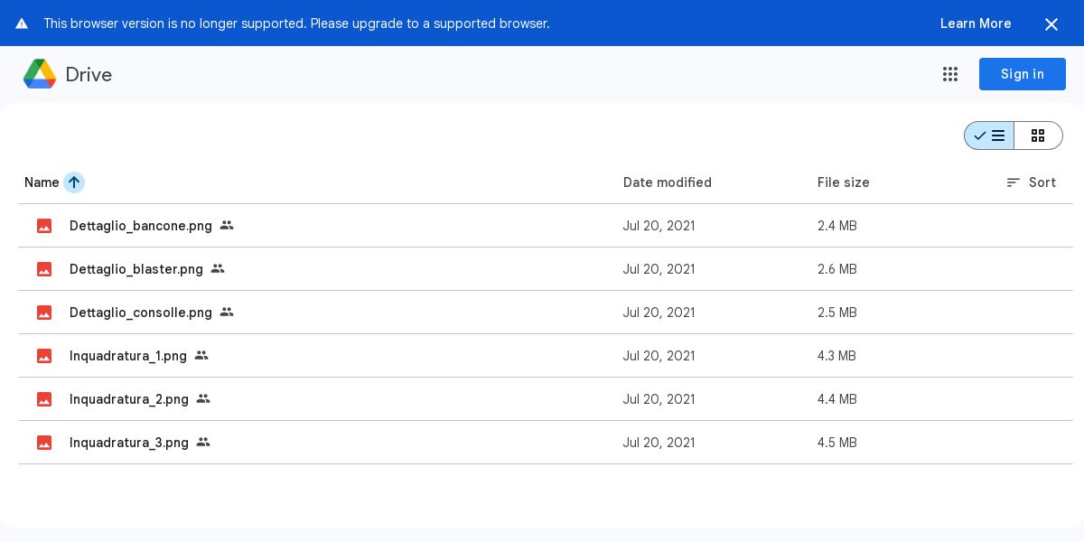Screen dimensions: 1084x542
Task: Open the Google apps grid launcher
Action: coord(949,74)
